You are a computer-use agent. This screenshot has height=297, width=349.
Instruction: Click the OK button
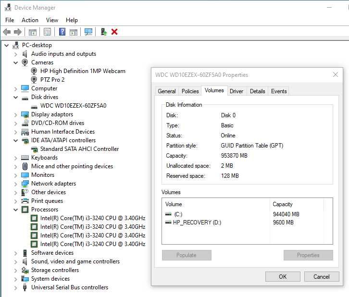(x=283, y=276)
